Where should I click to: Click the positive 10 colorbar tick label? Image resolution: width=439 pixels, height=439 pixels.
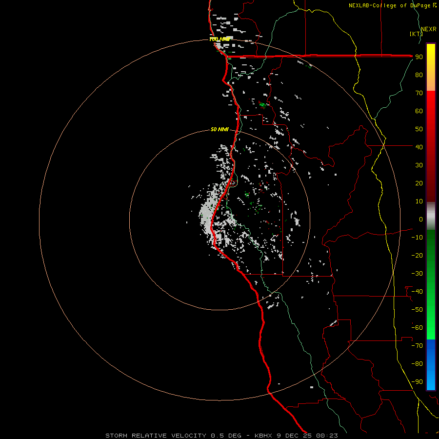coord(419,201)
